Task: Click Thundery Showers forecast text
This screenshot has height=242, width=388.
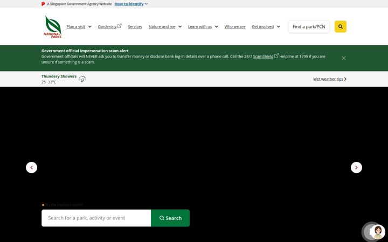Action: click(59, 76)
